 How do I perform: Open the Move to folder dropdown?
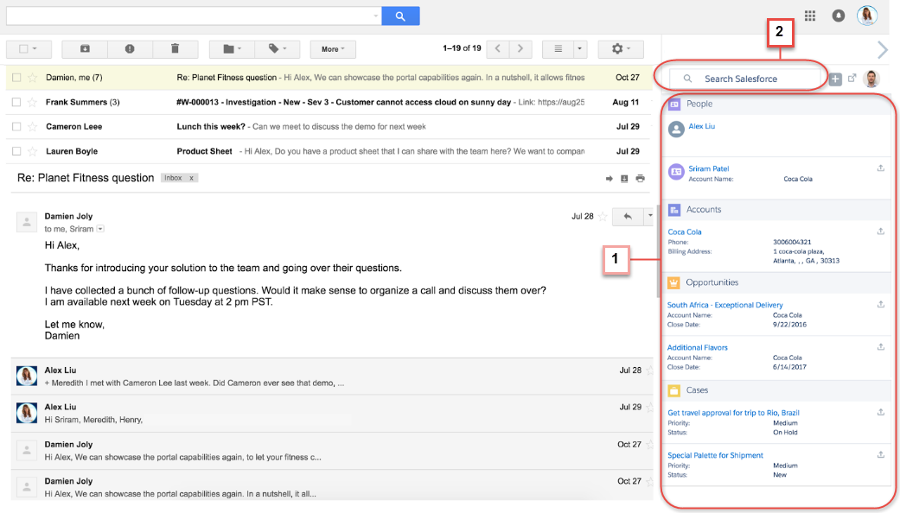(232, 49)
